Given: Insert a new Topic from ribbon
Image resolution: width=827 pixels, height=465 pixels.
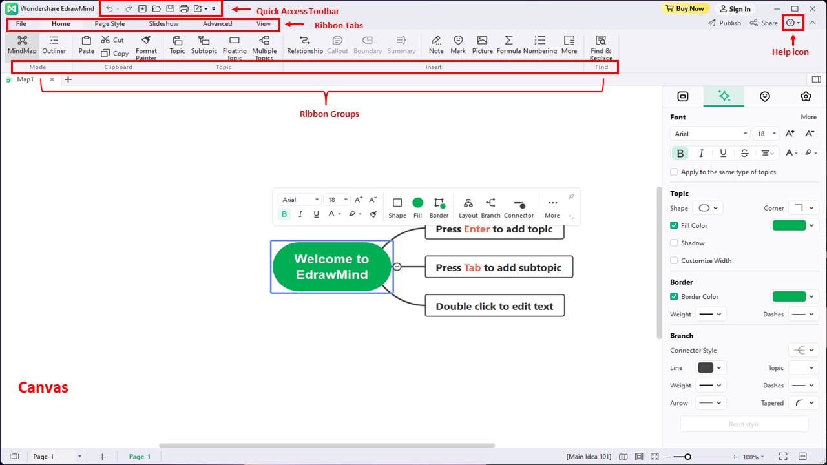Looking at the screenshot, I should [177, 45].
